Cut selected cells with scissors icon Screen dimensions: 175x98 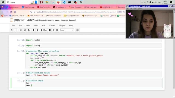tap(21, 30)
